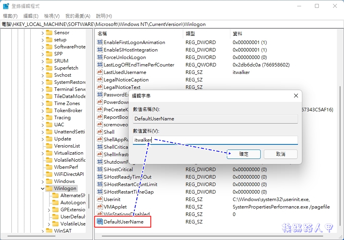Open the 檔案(F) menu

(x=10, y=16)
